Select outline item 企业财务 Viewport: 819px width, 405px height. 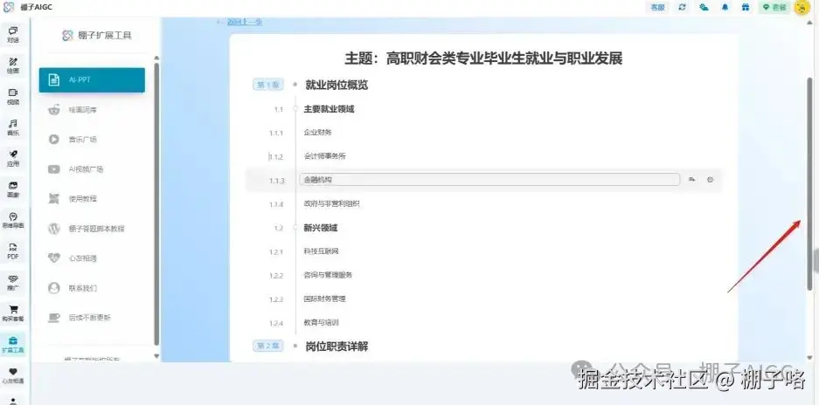[x=317, y=133]
